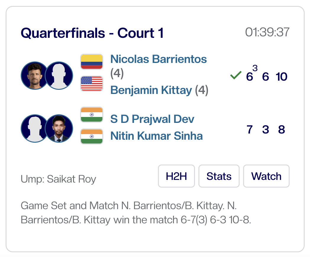
Task: Open the H2H head-to-head view
Action: coord(176,176)
